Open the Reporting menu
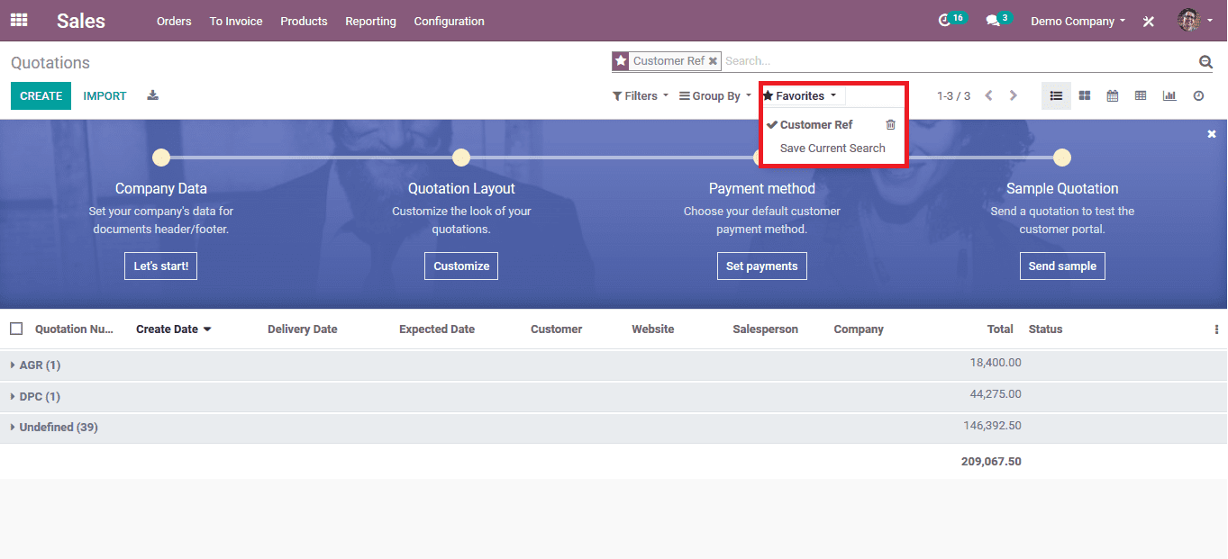 [370, 21]
